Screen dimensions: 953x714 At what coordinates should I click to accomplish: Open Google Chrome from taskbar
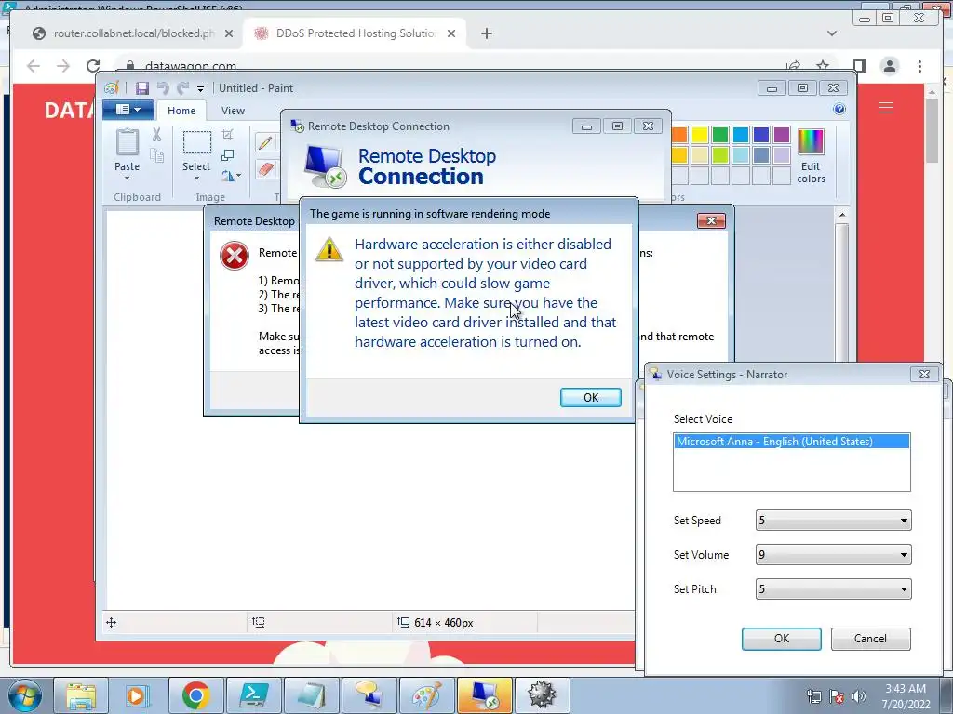[x=195, y=695]
